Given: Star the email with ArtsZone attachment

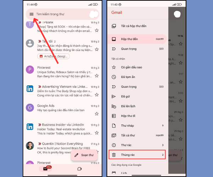Looking at the screenshot, I should point(97,49).
